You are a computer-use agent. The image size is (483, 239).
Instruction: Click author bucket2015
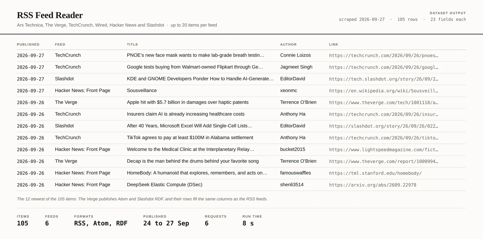[x=292, y=149]
